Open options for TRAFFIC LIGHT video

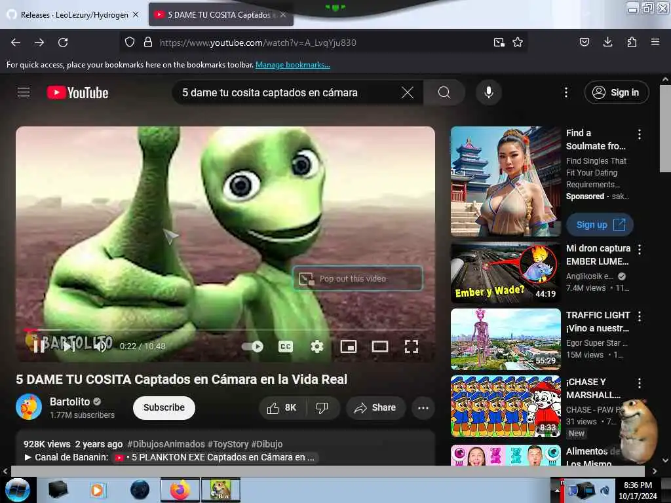[640, 316]
